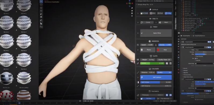Toggle the Self Collision button
Screen dimensions: 214x105
pos(156,77)
